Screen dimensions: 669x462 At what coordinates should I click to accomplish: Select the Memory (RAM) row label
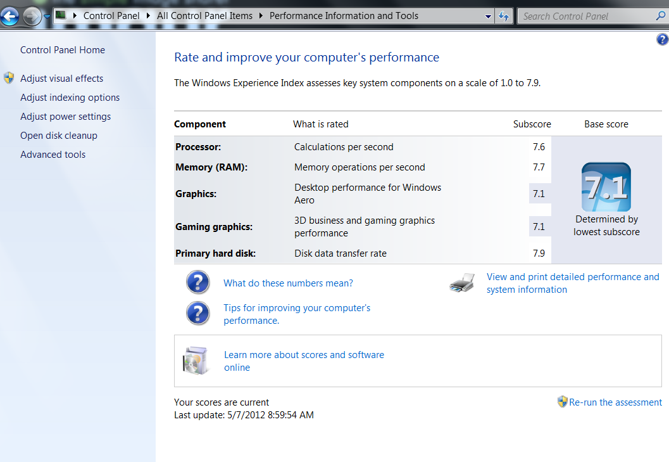(211, 167)
